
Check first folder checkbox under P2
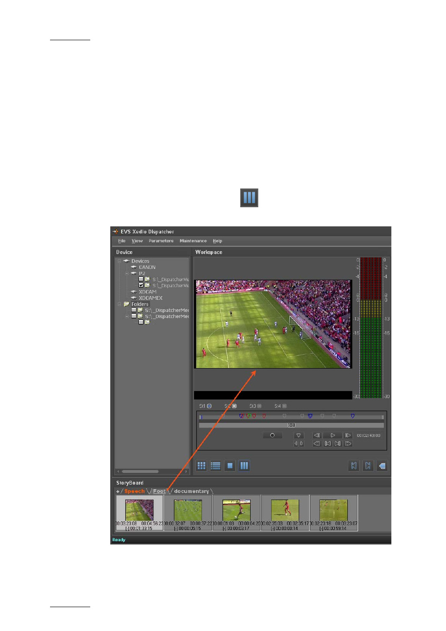pos(141,279)
